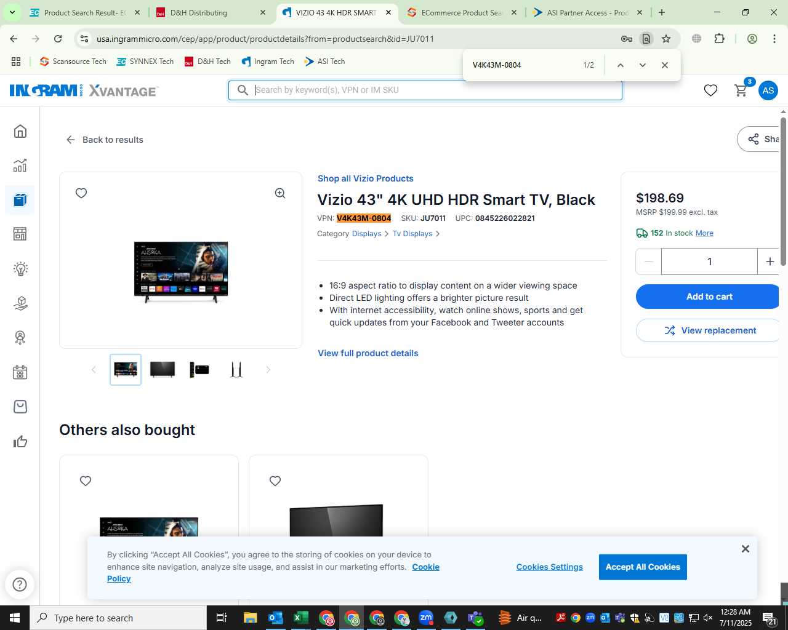Open a new browser tab

click(x=662, y=12)
